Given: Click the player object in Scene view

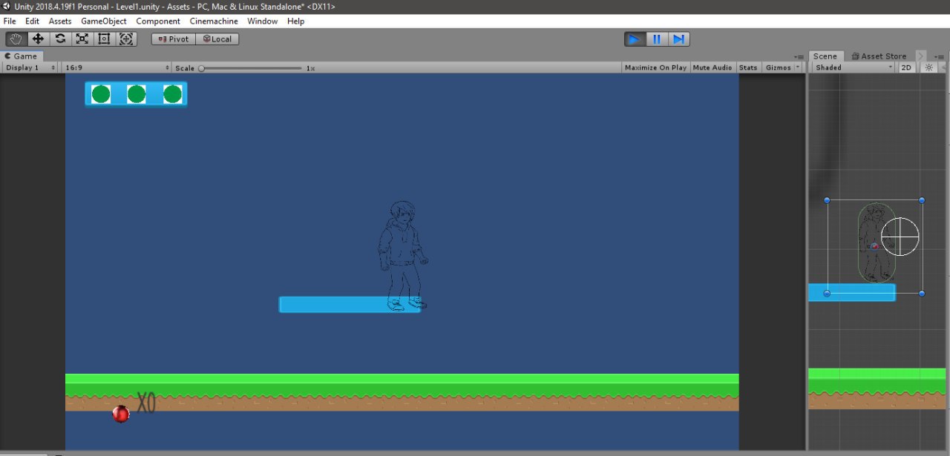Looking at the screenshot, I should pyautogui.click(x=876, y=243).
